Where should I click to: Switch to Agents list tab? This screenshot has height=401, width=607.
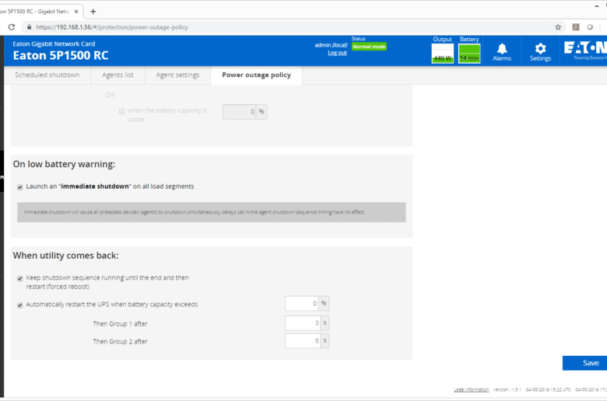(x=118, y=75)
